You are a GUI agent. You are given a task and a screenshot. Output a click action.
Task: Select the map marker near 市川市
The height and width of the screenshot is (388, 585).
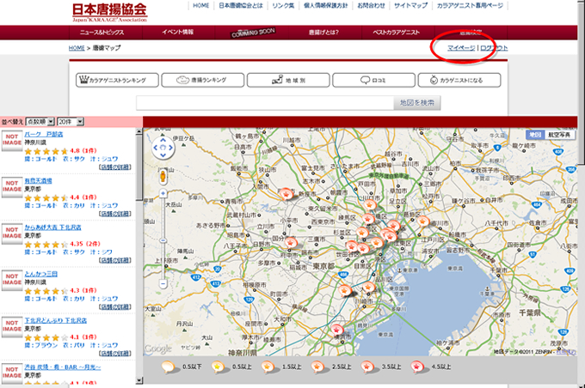[422, 221]
